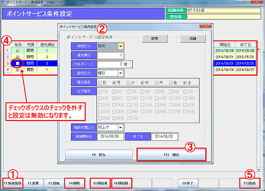Click the F9 終了 button
Image resolution: width=265 pixels, height=191 pixels.
coord(188,183)
